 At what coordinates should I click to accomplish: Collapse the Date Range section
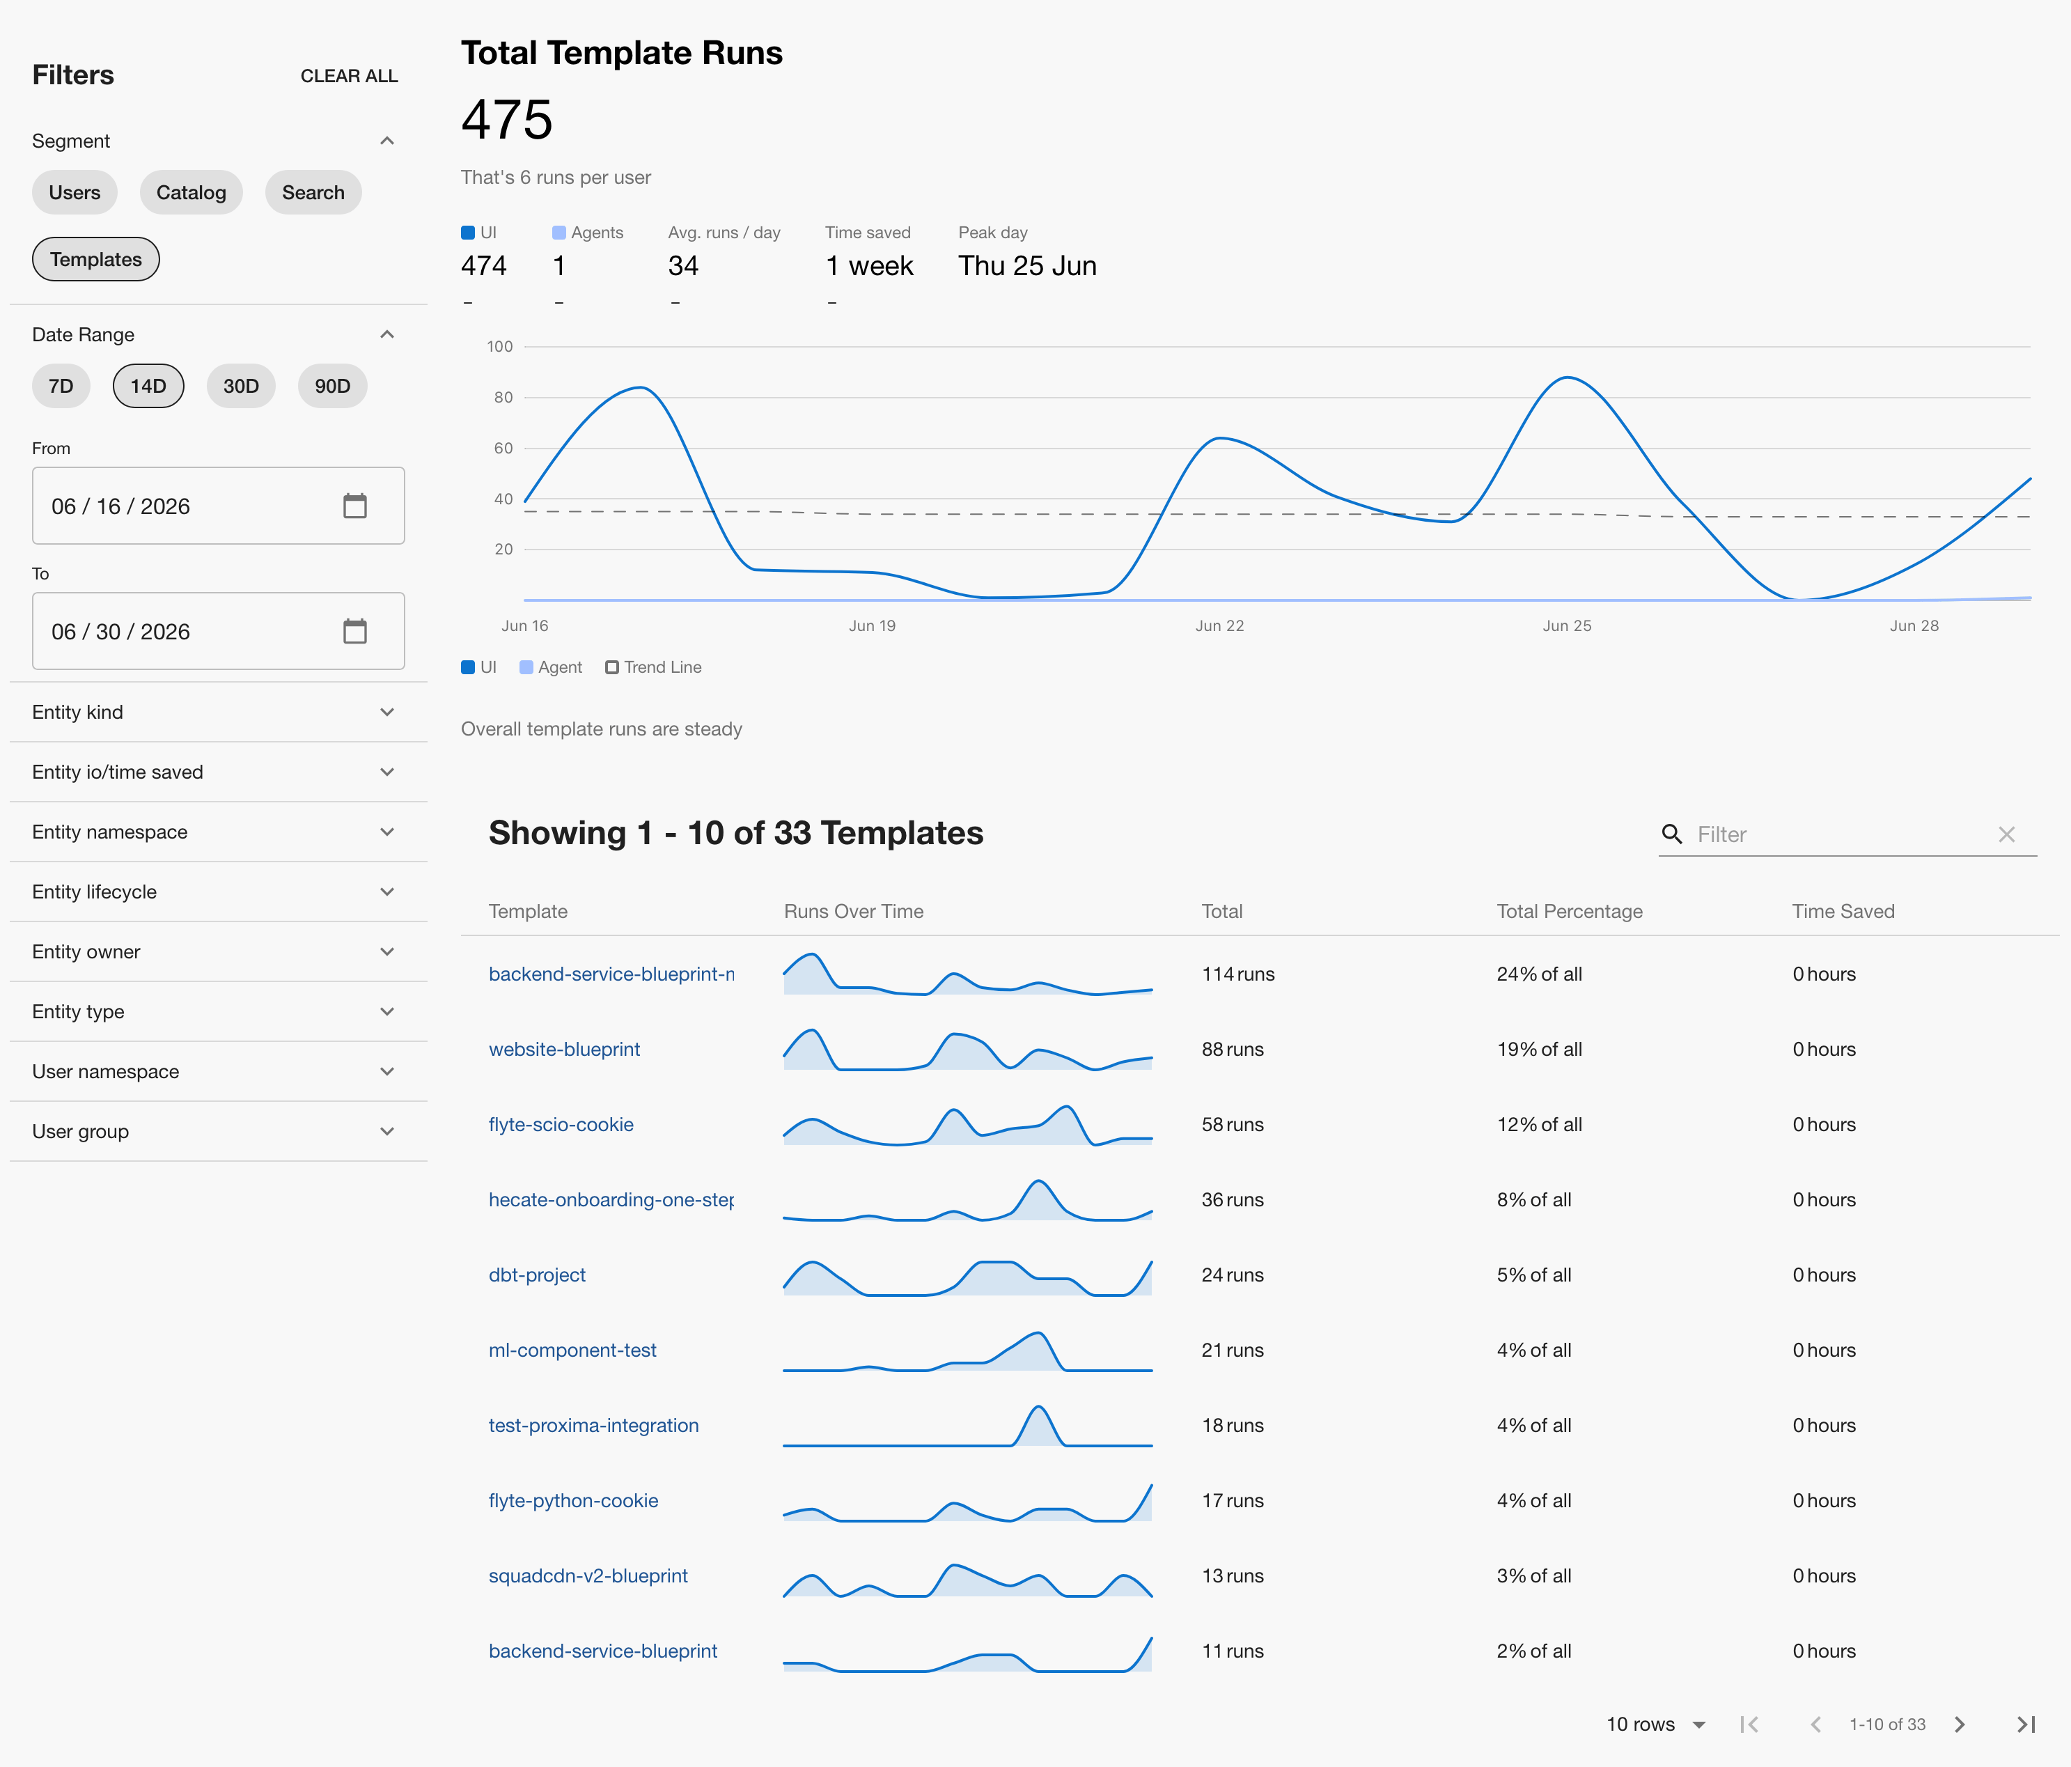[x=386, y=334]
